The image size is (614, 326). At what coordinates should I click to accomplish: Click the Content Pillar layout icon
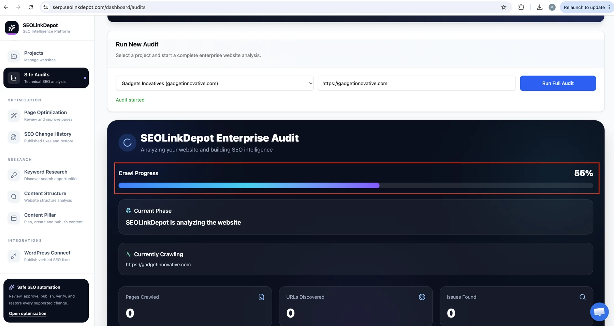[14, 218]
